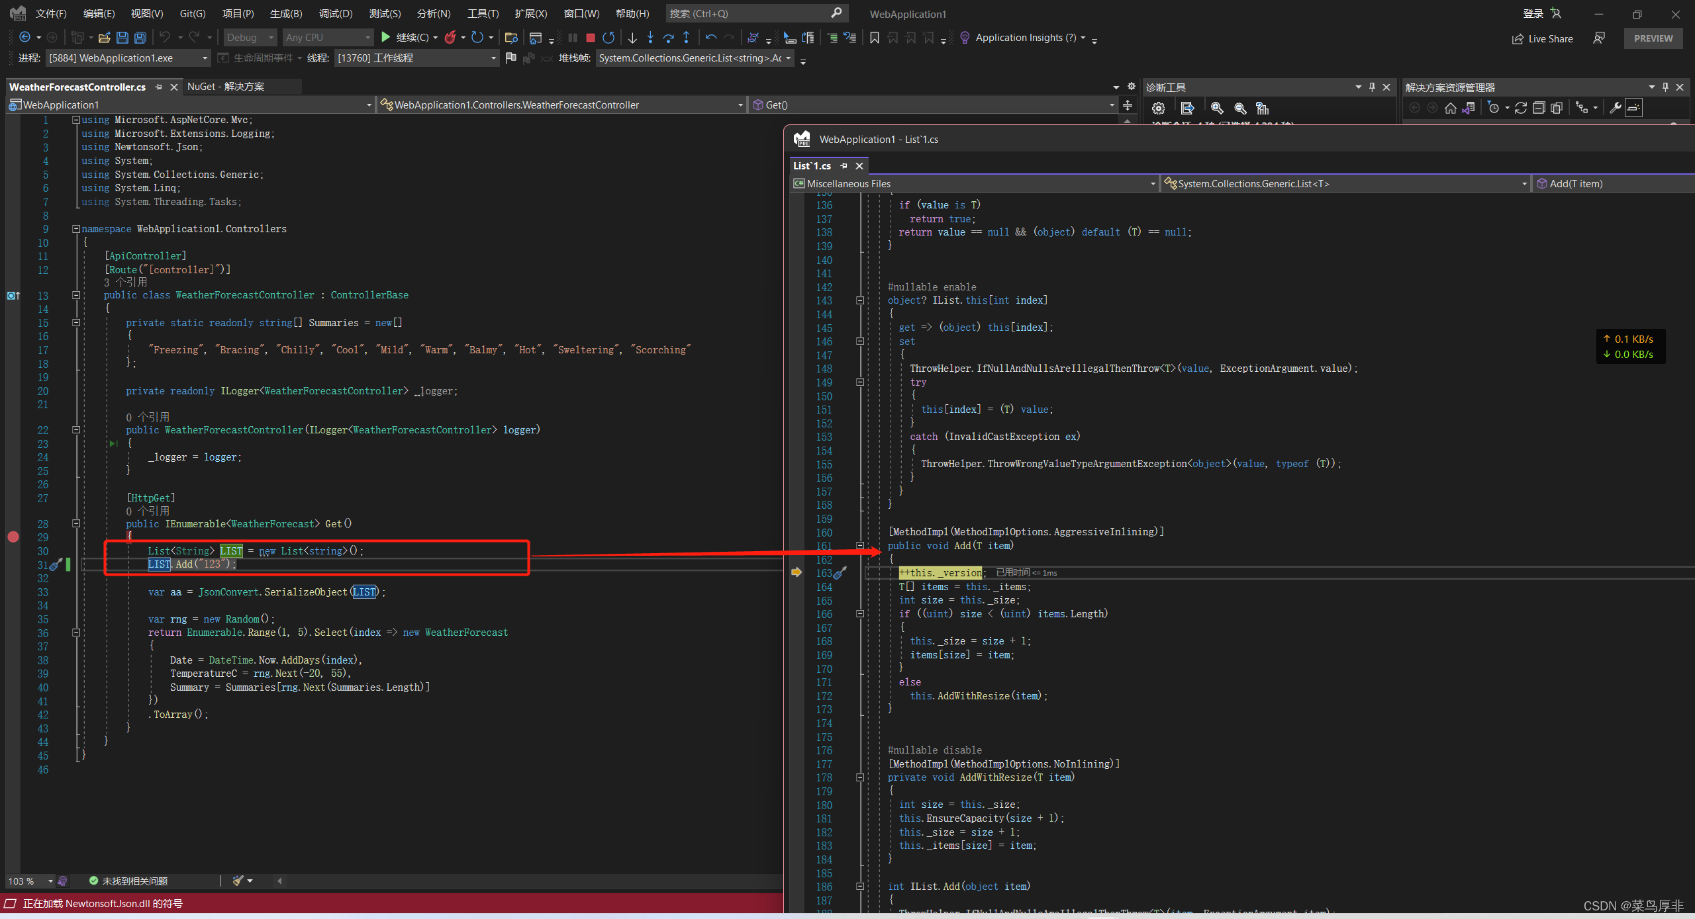
Task: Click the Hot Reload flame icon
Action: pyautogui.click(x=450, y=38)
